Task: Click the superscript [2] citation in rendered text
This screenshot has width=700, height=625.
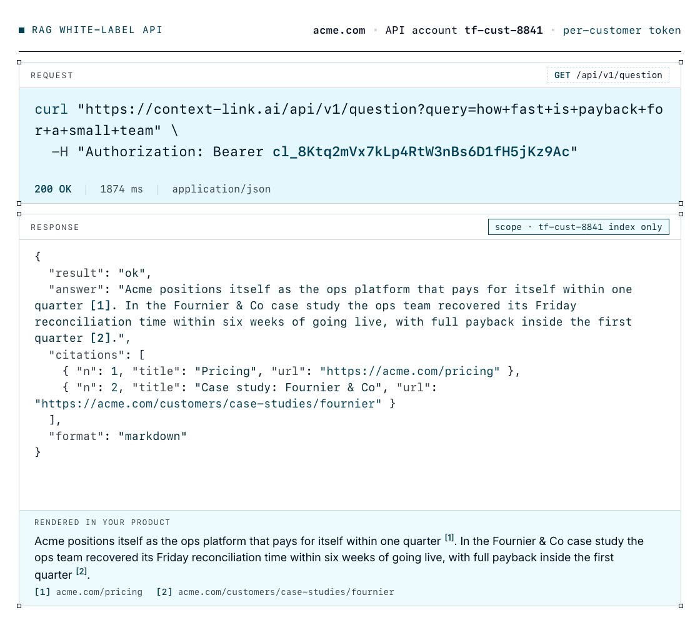Action: click(81, 571)
